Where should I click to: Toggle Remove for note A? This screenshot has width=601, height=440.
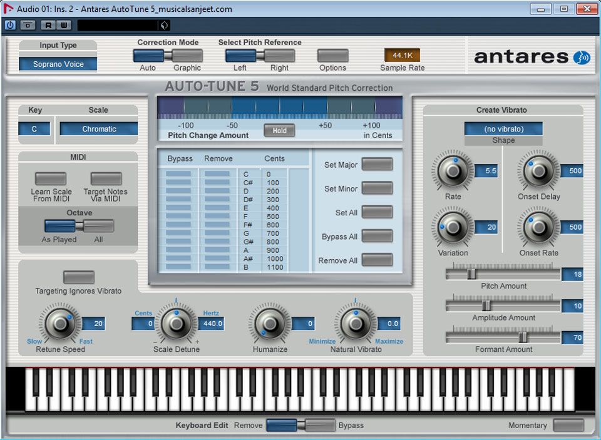tap(217, 250)
